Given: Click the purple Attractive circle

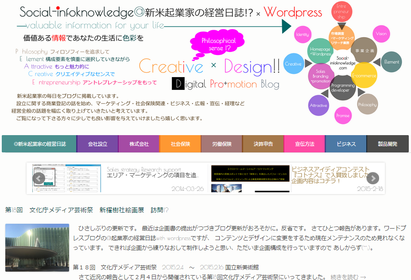Looking at the screenshot, I should point(318,105).
